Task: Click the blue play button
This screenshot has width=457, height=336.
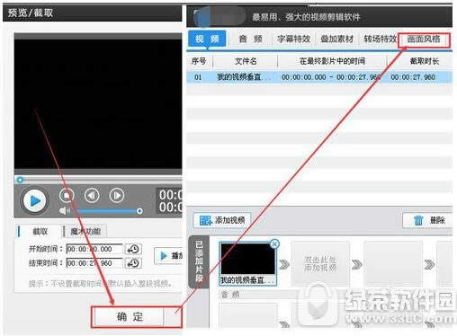Action: pyautogui.click(x=35, y=200)
